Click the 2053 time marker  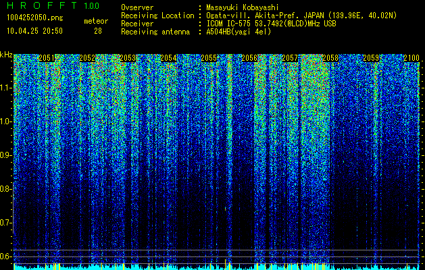click(x=128, y=58)
